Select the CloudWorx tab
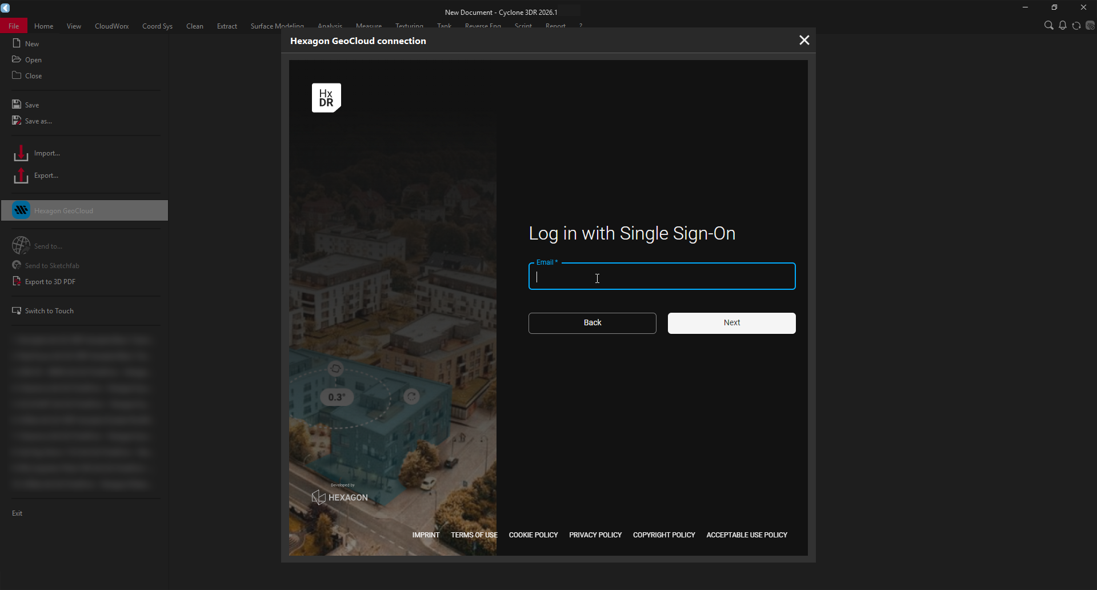 pos(112,26)
